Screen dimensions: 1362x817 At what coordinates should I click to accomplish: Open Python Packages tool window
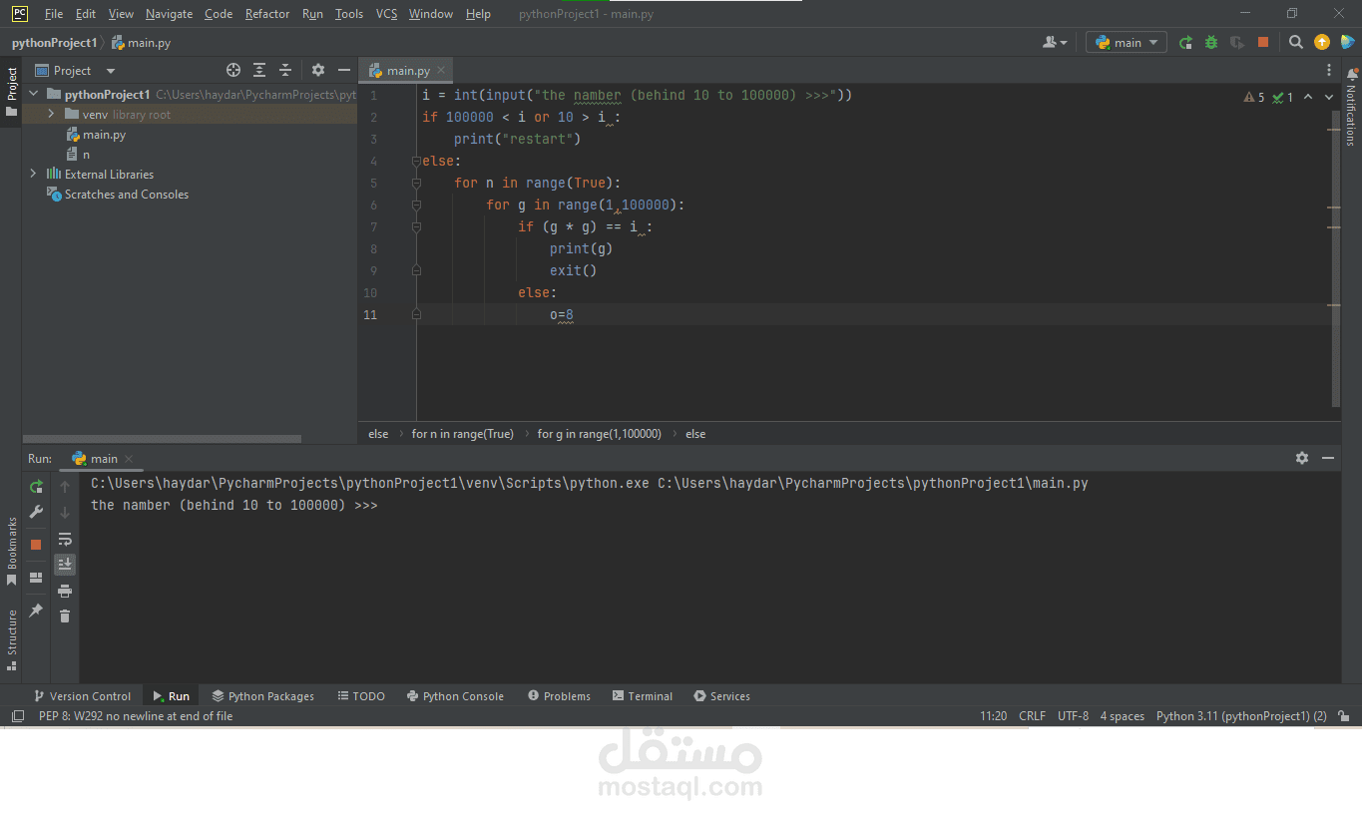tap(263, 696)
